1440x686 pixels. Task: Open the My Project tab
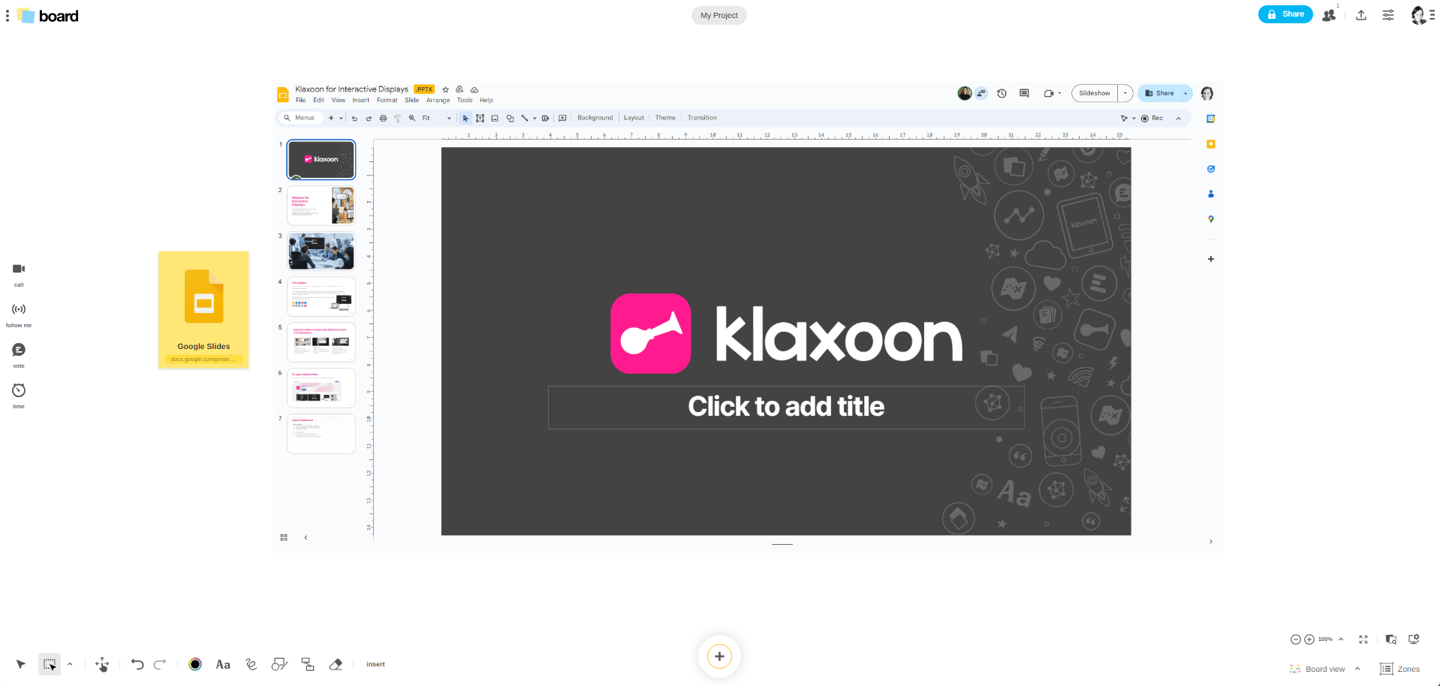718,15
